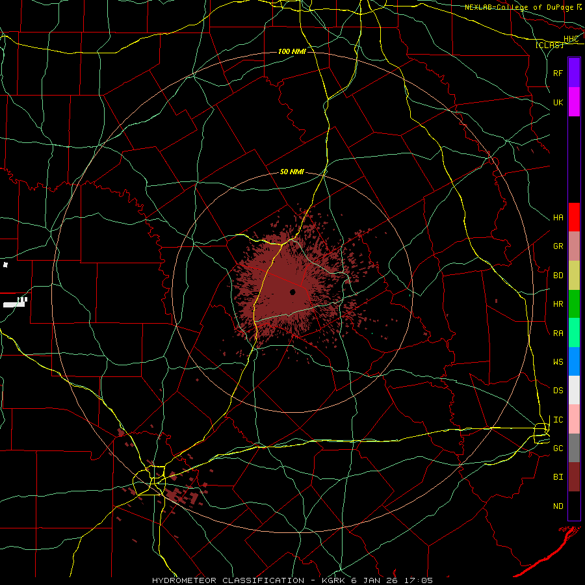This screenshot has width=585, height=585.
Task: Click the ND black legend swatch
Action: point(574,506)
